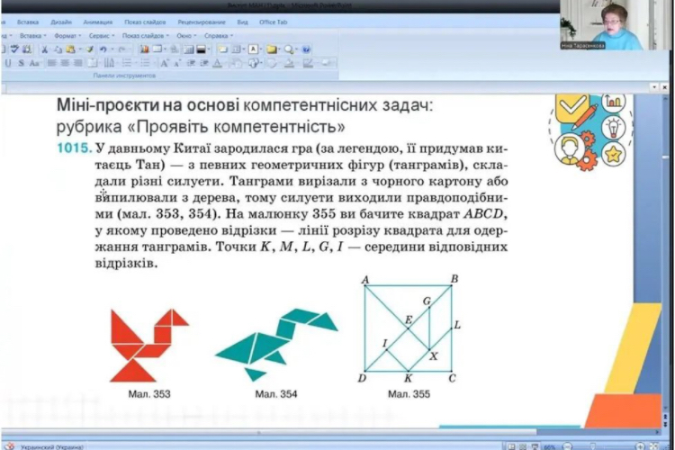This screenshot has height=450, width=675.
Task: Toggle text Shadow S formatting
Action: coord(21,63)
